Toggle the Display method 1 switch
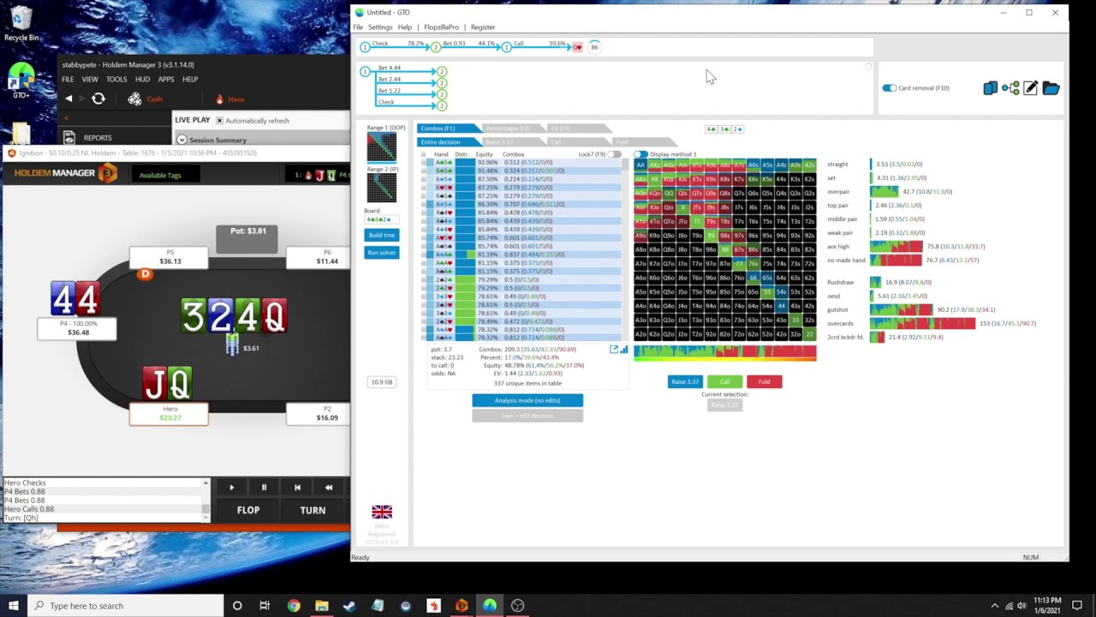1096x617 pixels. pyautogui.click(x=640, y=154)
